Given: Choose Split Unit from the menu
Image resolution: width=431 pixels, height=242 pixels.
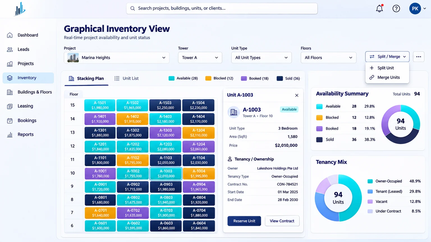Looking at the screenshot, I should (387, 68).
